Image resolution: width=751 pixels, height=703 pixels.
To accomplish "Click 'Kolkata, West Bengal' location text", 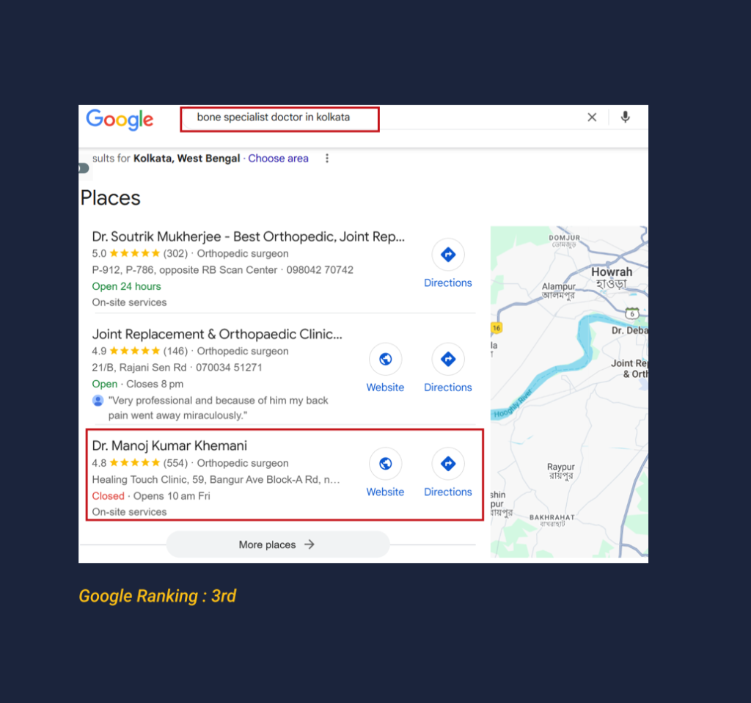I will click(187, 159).
